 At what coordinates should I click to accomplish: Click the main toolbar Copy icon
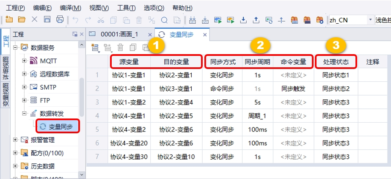[113, 20]
